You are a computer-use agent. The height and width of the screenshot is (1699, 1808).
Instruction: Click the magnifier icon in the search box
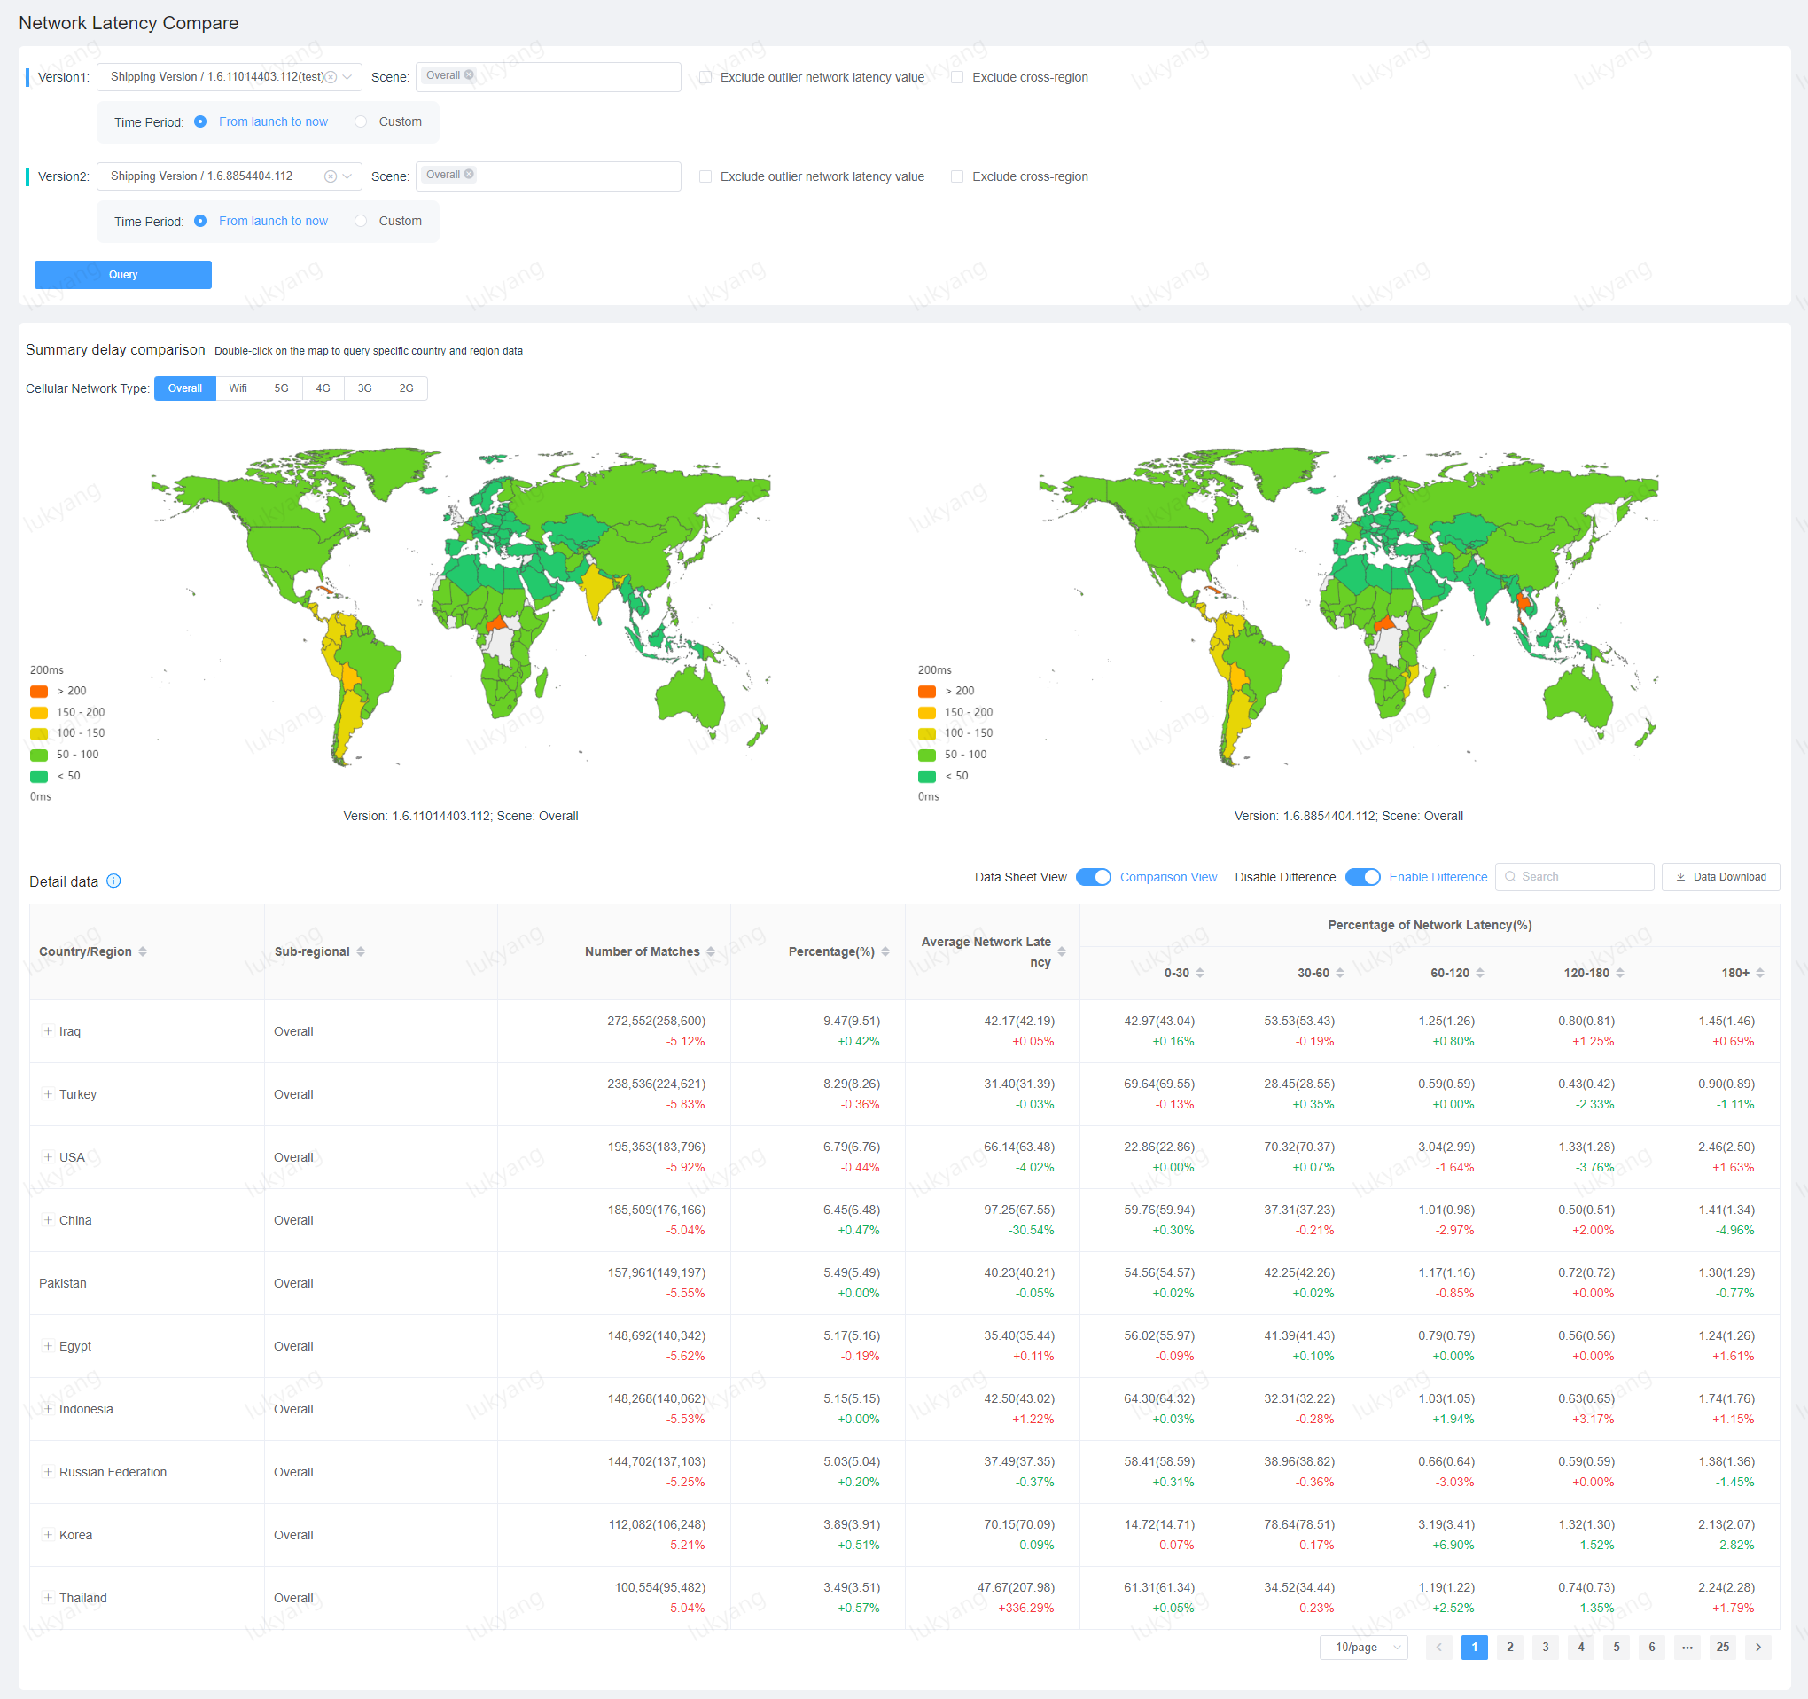coord(1511,876)
